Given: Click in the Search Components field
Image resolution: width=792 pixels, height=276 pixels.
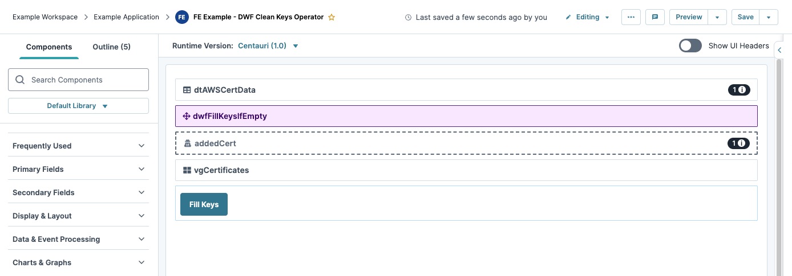Looking at the screenshot, I should 78,80.
